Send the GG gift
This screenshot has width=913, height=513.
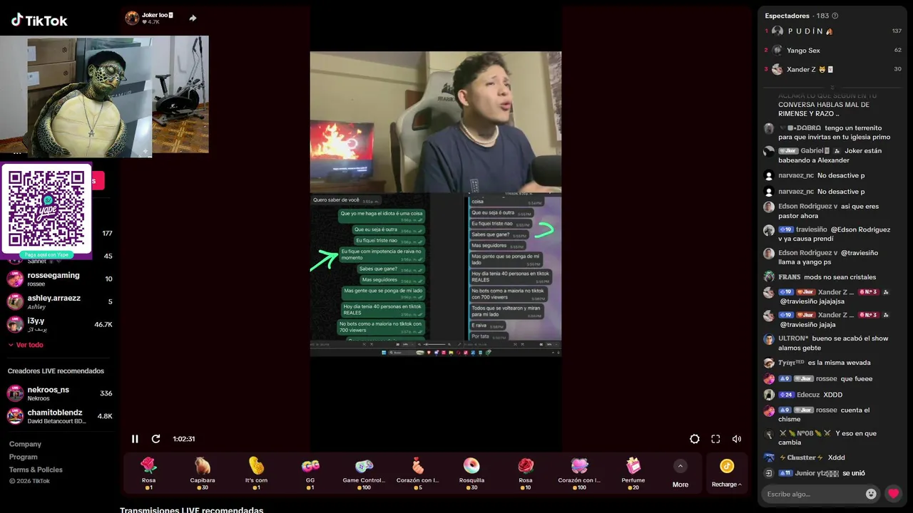point(310,474)
